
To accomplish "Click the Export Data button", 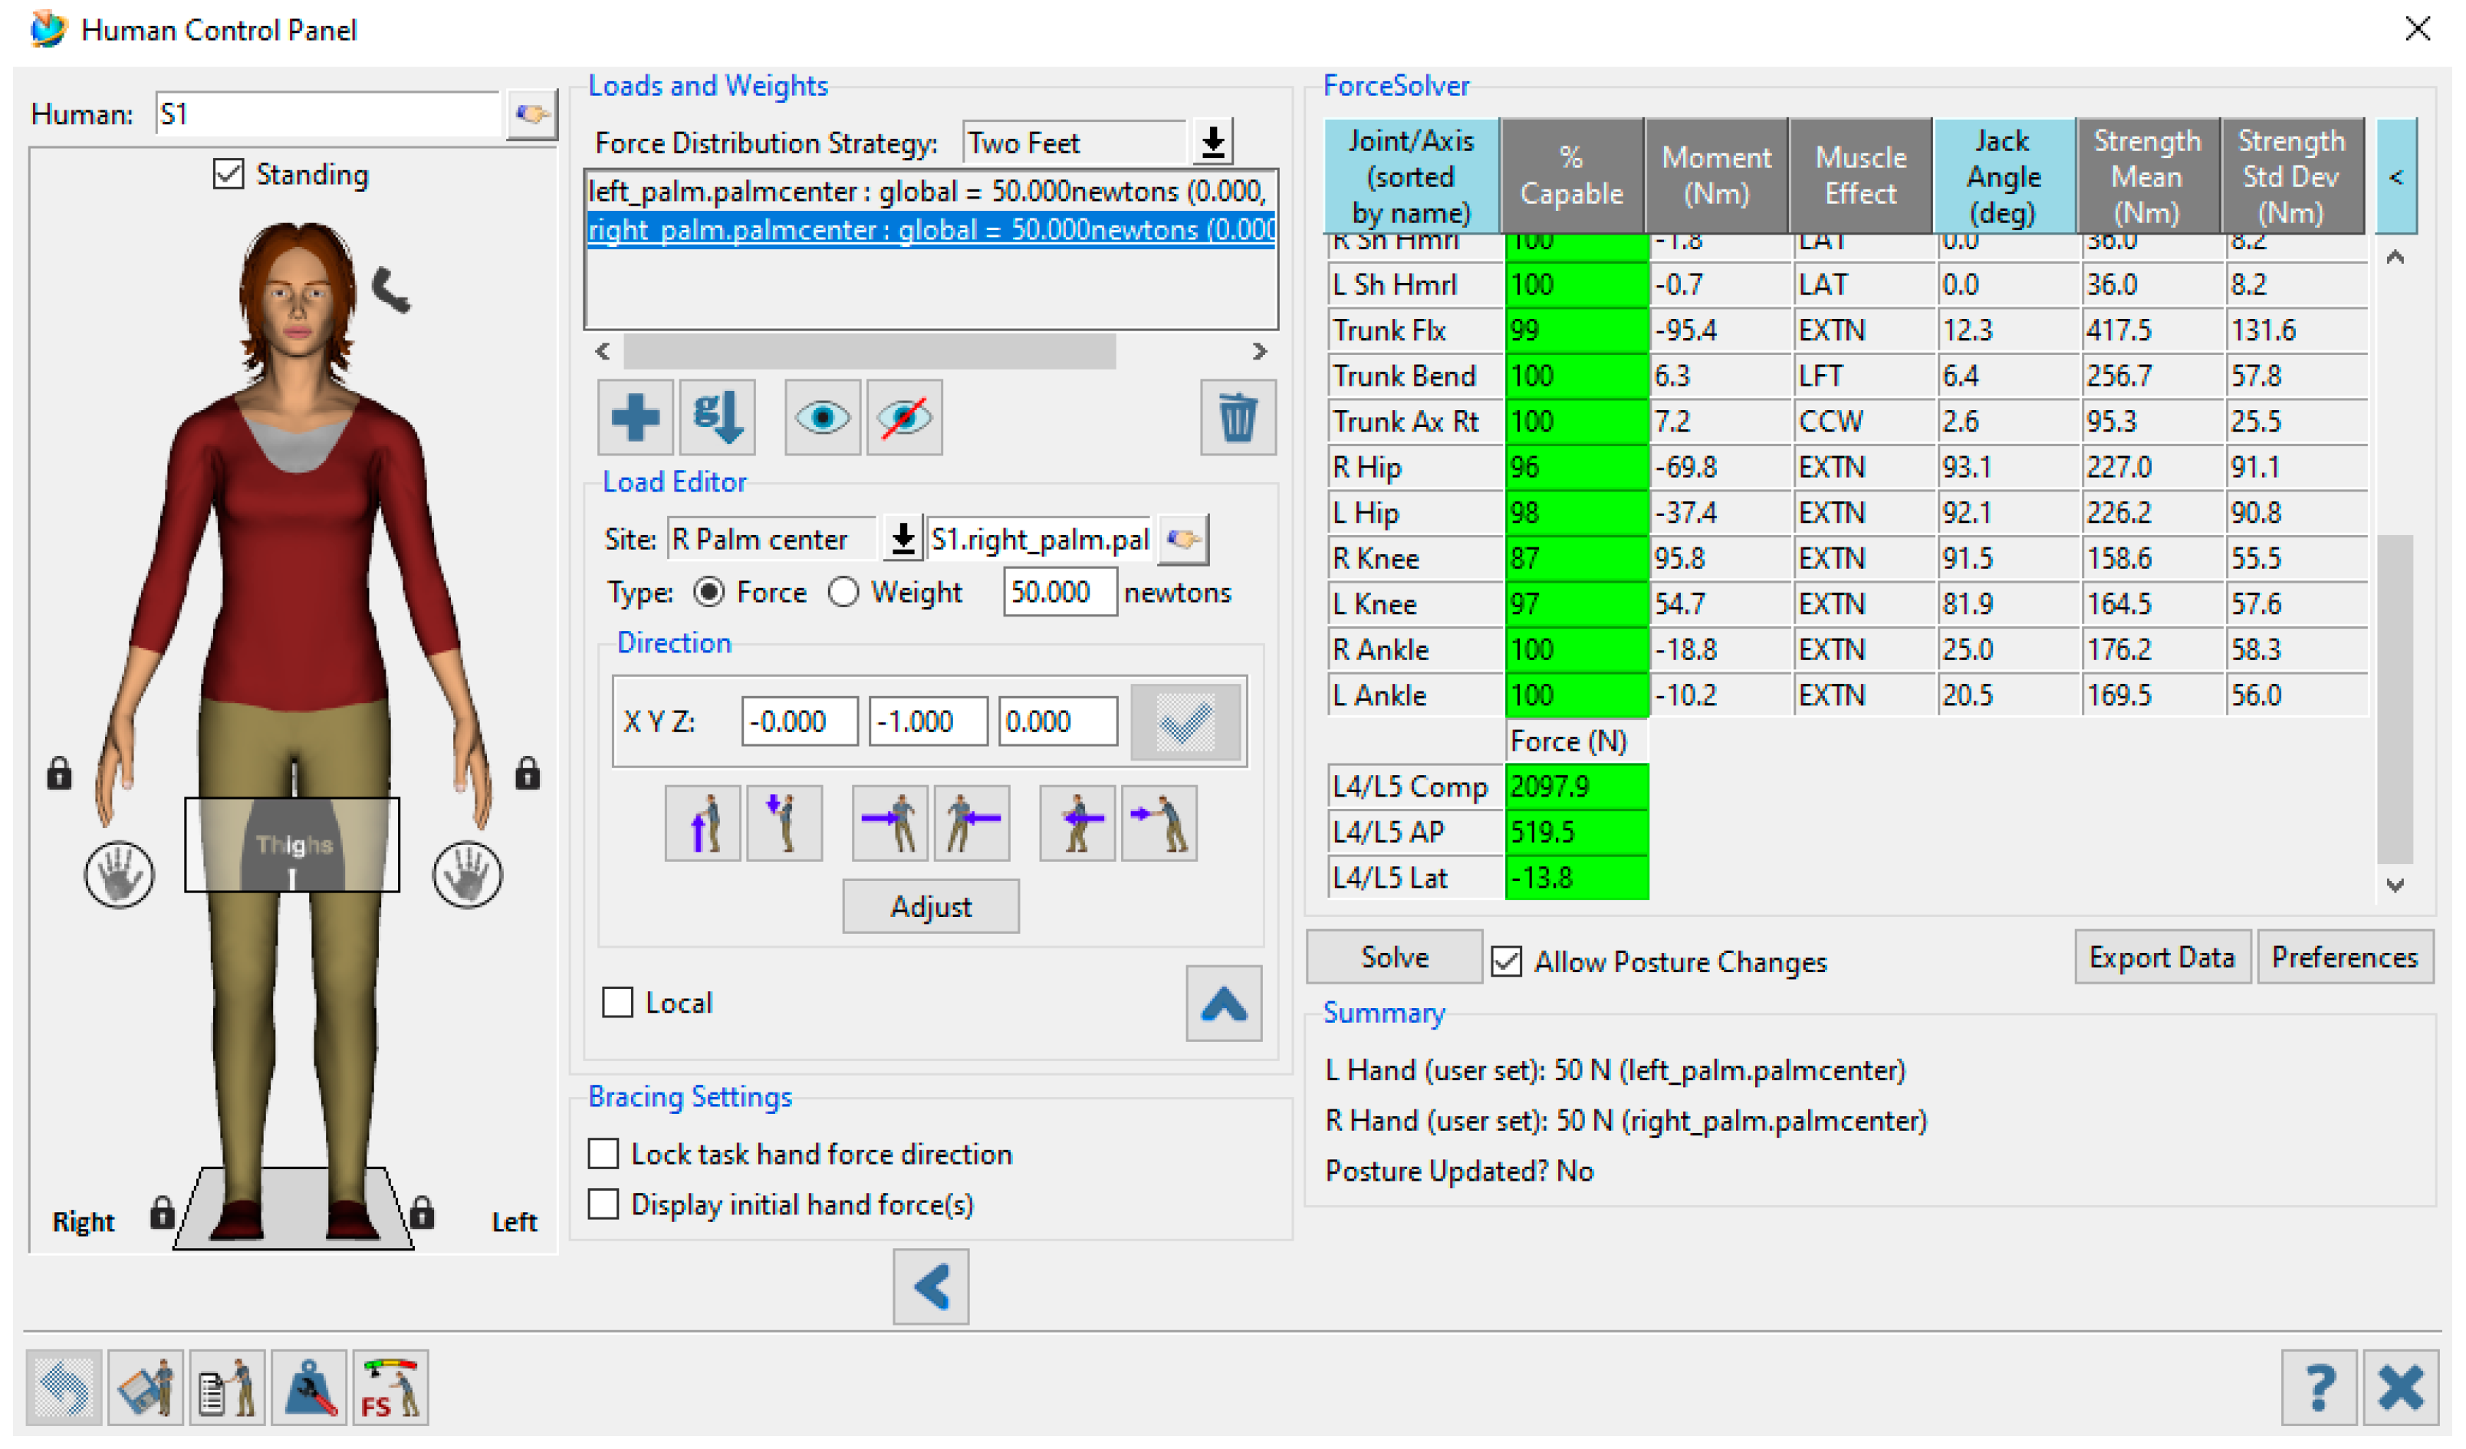I will click(2161, 957).
